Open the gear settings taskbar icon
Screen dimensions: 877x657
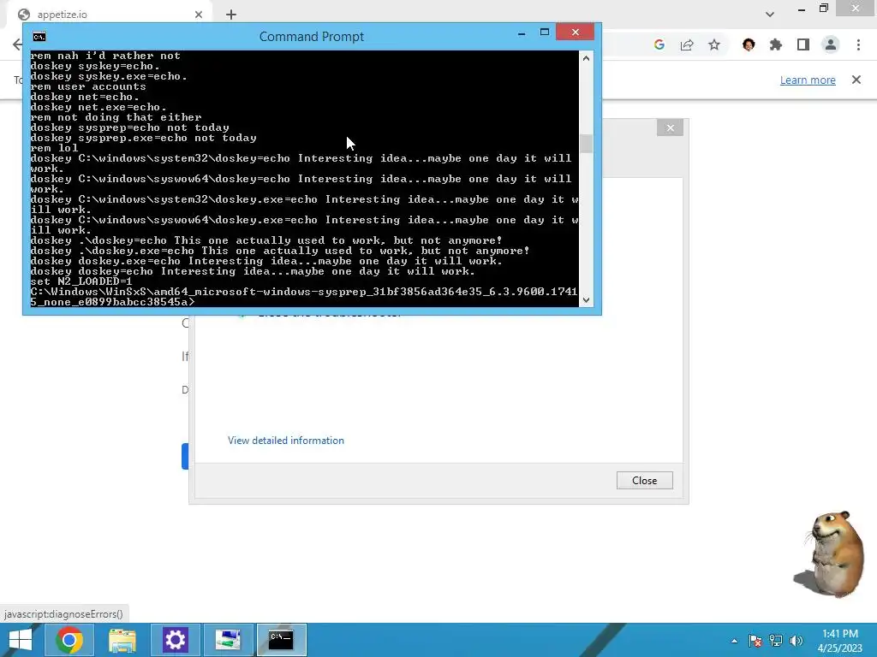[x=175, y=640]
